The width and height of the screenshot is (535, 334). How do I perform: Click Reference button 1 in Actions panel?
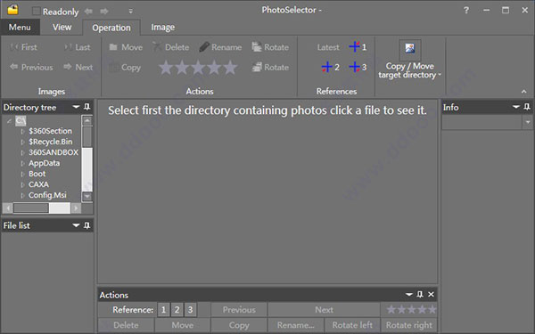pyautogui.click(x=163, y=309)
